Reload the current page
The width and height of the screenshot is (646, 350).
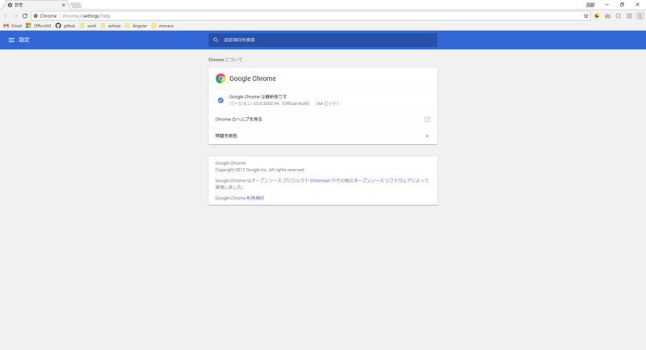click(25, 15)
